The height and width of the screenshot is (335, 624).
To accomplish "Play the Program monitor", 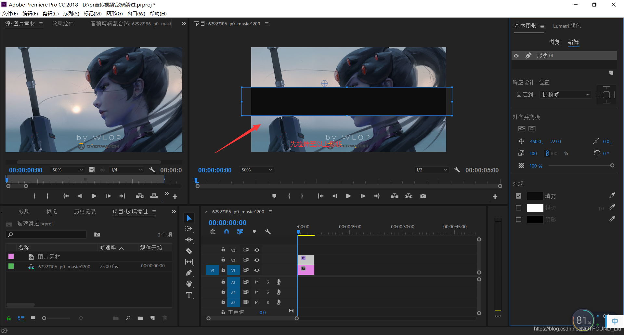I will point(348,196).
